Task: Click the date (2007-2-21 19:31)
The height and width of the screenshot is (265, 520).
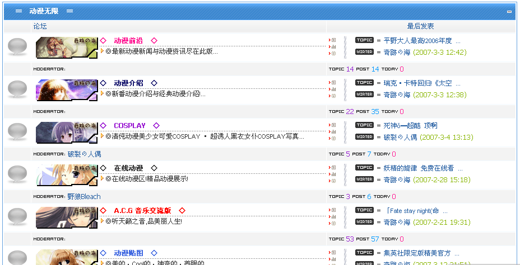Action: (x=442, y=222)
